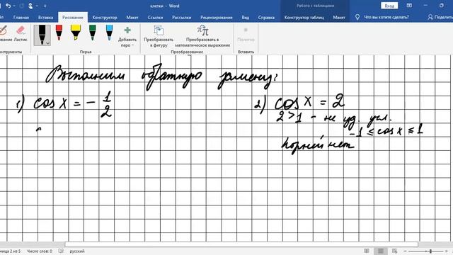Click the Redo button in quick access
The image size is (453, 255).
pyautogui.click(x=22, y=6)
